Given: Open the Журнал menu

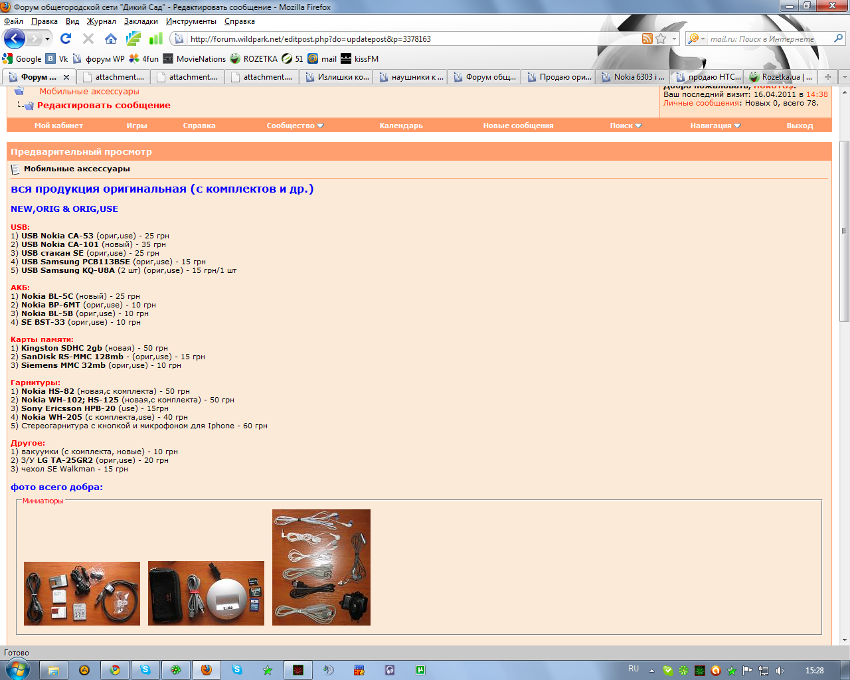Looking at the screenshot, I should click(102, 21).
